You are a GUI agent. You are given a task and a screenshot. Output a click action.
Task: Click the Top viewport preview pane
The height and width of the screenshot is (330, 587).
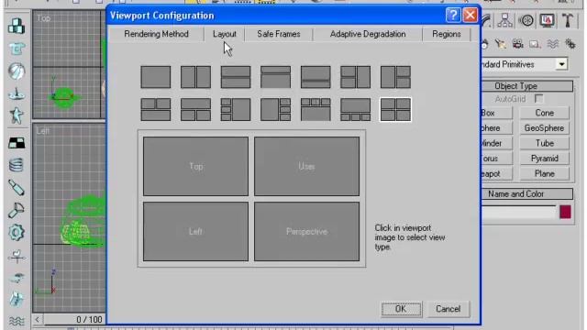click(195, 166)
